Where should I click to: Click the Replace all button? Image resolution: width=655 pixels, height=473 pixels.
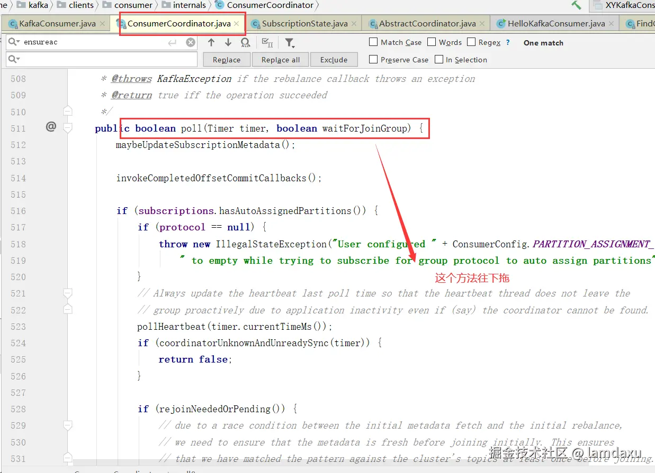(281, 60)
